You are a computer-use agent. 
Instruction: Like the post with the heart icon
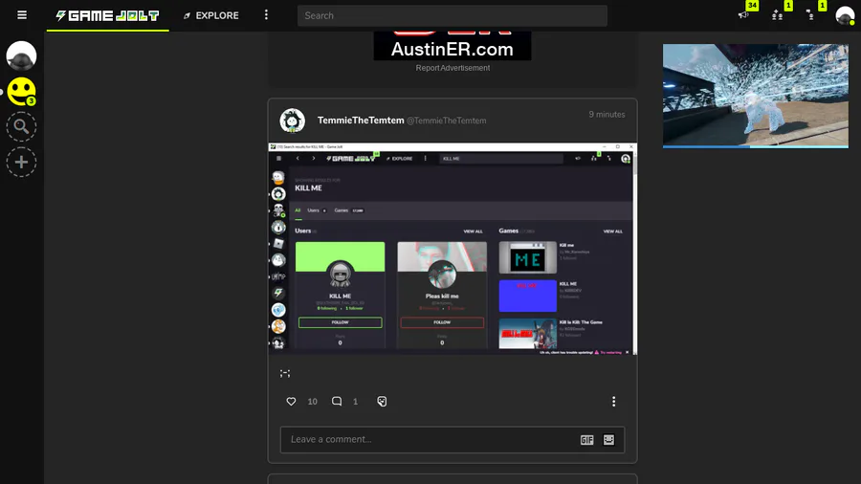[x=291, y=402]
